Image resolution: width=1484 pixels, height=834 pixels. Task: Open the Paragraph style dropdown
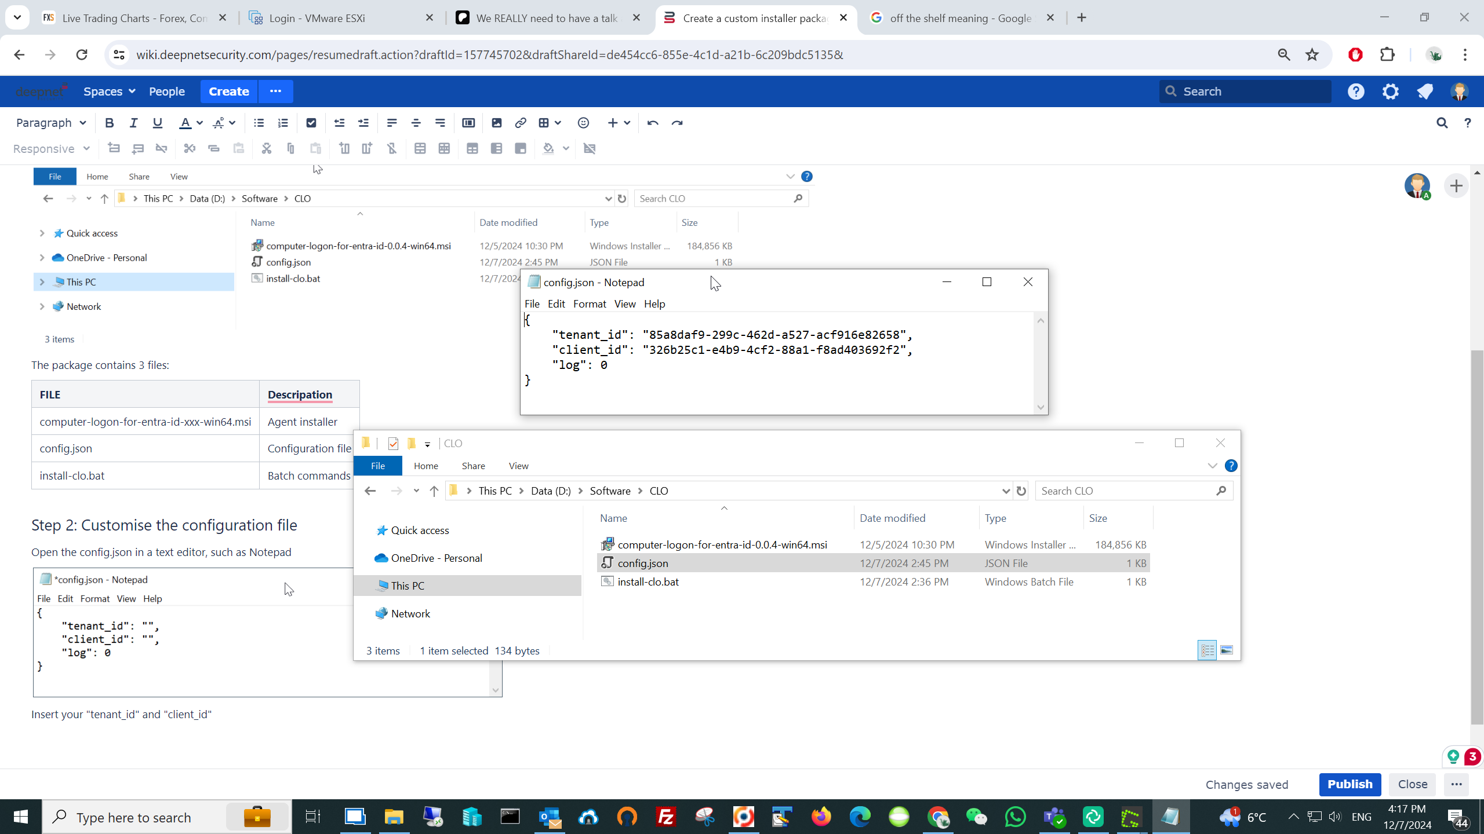(x=51, y=123)
